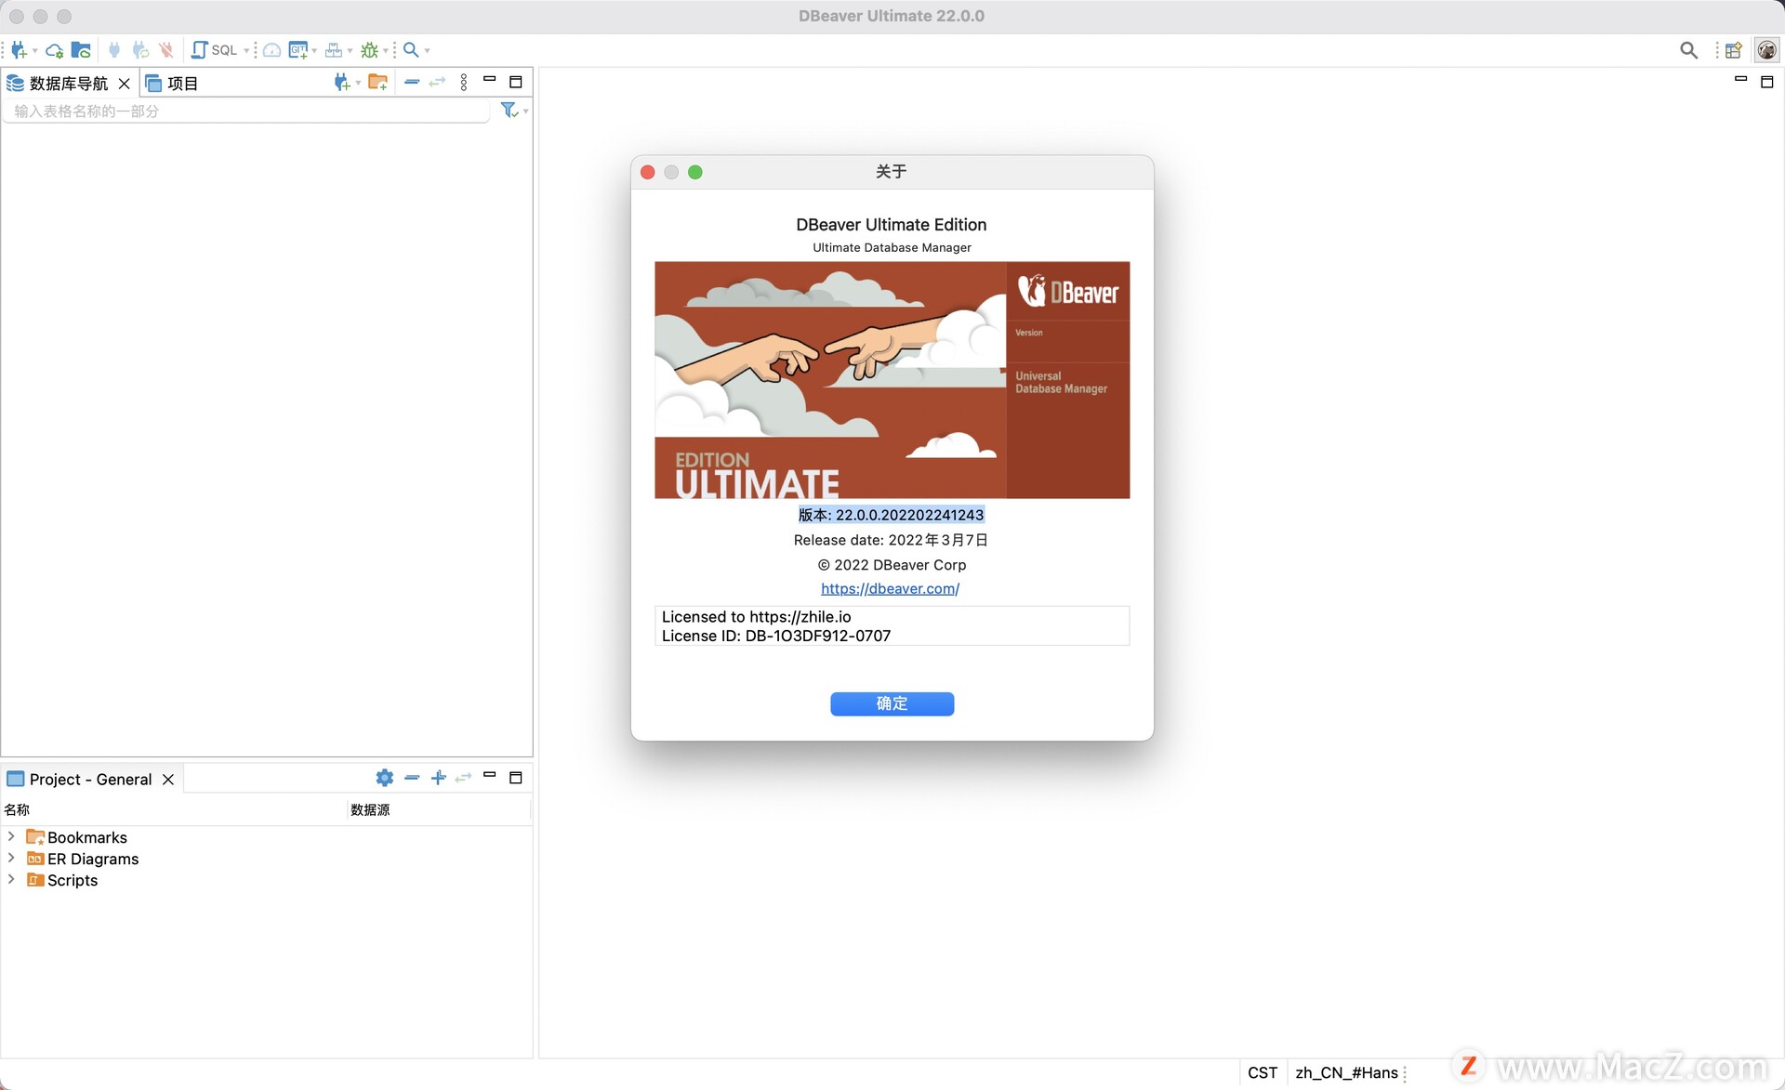The height and width of the screenshot is (1090, 1785).
Task: Open the dashboard gauge icon
Action: 271,50
